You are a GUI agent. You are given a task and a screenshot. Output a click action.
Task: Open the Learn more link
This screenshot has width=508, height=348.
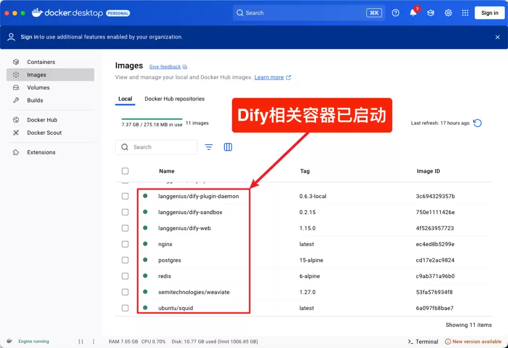coord(269,77)
